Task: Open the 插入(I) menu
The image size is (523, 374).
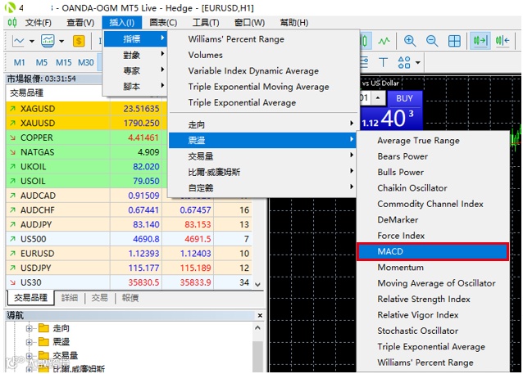Action: pos(122,23)
